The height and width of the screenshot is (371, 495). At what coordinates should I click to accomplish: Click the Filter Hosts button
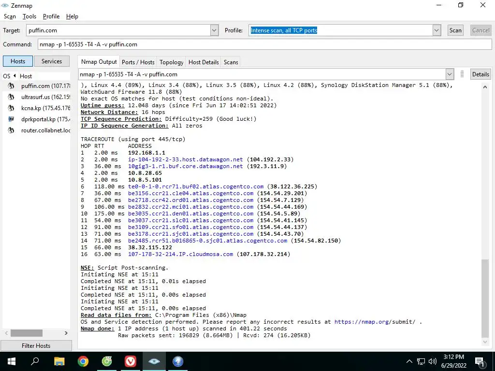click(36, 346)
